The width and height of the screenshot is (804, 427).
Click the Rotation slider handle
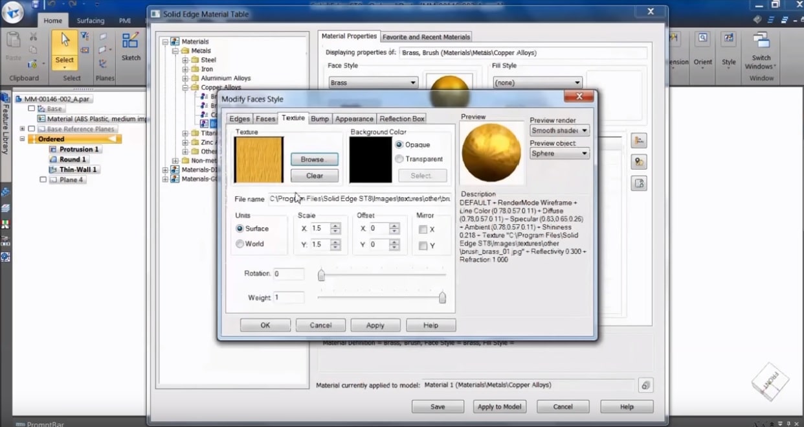(321, 275)
